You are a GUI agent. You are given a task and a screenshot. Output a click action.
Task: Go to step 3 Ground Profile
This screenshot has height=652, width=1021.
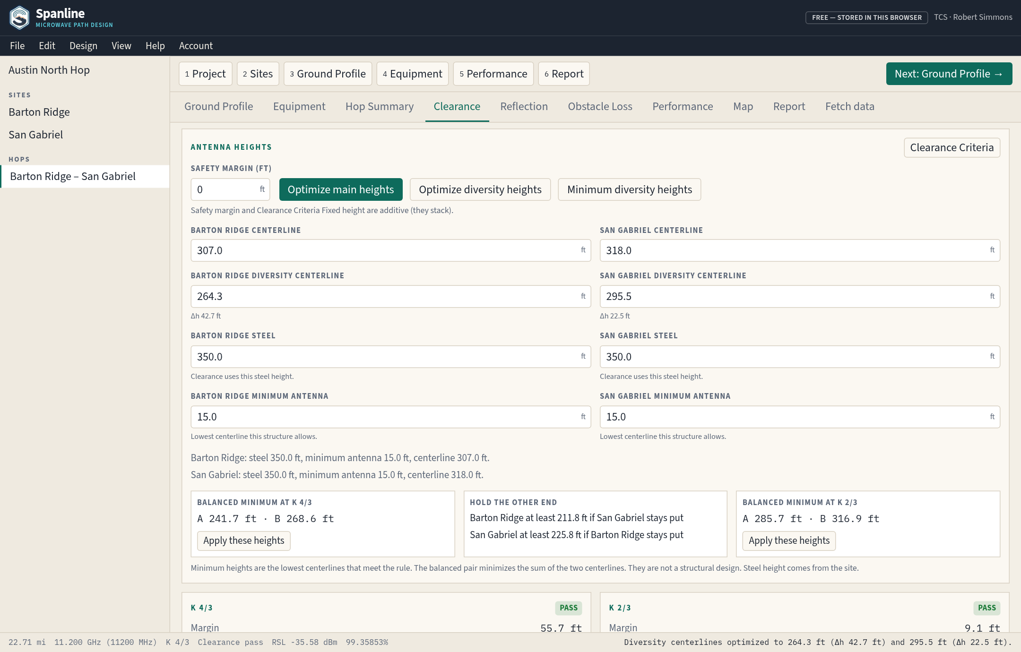328,74
